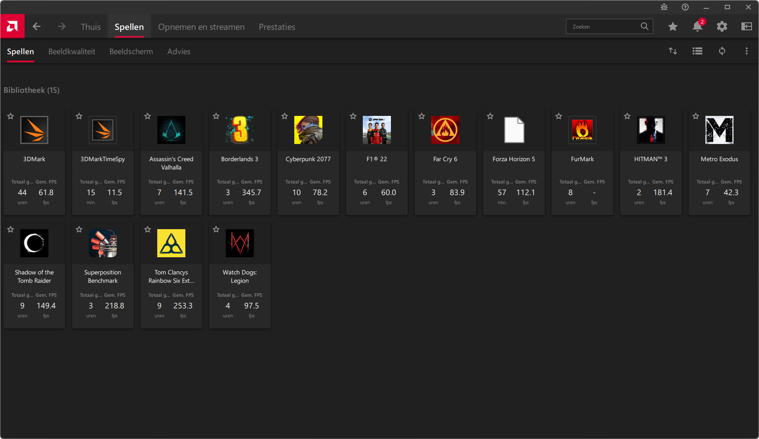
Task: Open Superposition Benchmark icon
Action: (x=103, y=243)
